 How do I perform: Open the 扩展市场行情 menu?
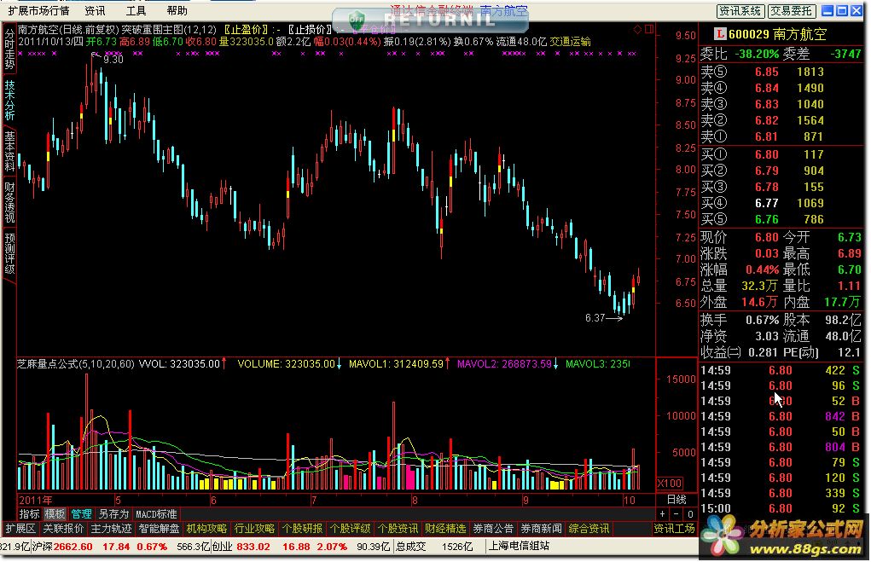click(39, 10)
